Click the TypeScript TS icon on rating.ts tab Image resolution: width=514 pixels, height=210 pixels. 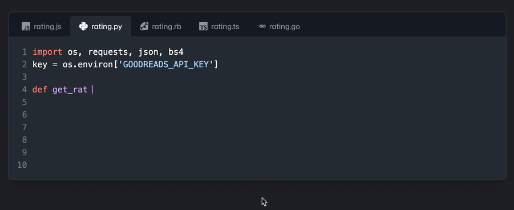(x=203, y=27)
